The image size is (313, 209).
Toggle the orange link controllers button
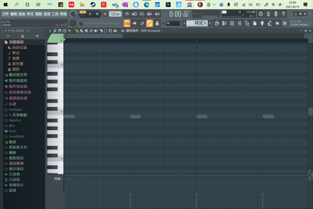click(149, 23)
